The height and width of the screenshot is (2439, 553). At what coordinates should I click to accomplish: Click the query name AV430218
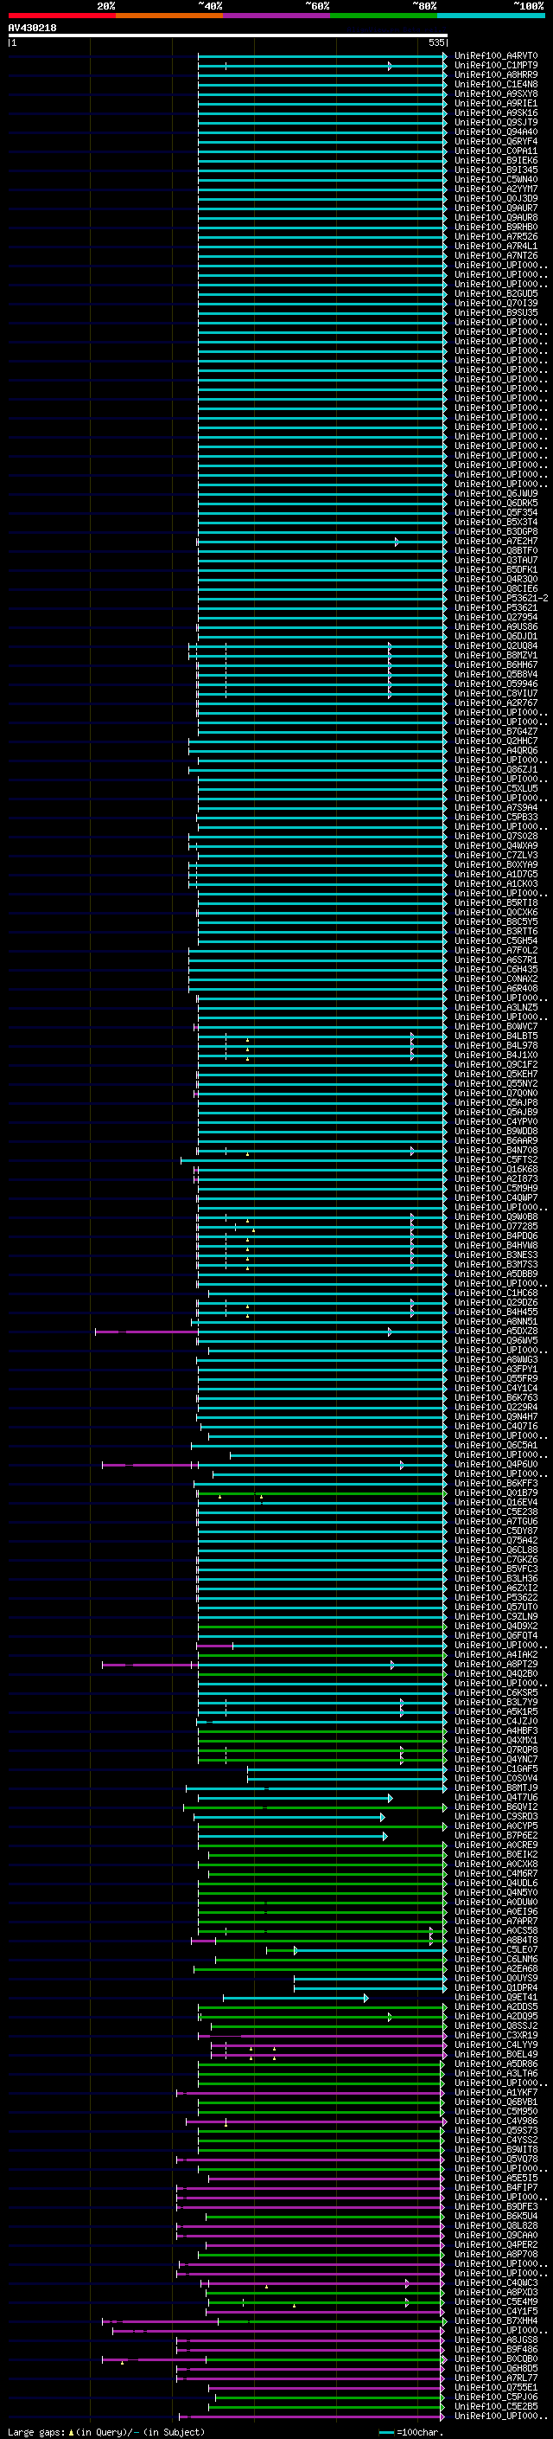tap(32, 29)
